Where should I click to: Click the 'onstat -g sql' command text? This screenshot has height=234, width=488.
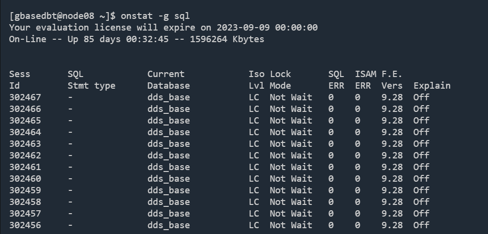(x=155, y=16)
